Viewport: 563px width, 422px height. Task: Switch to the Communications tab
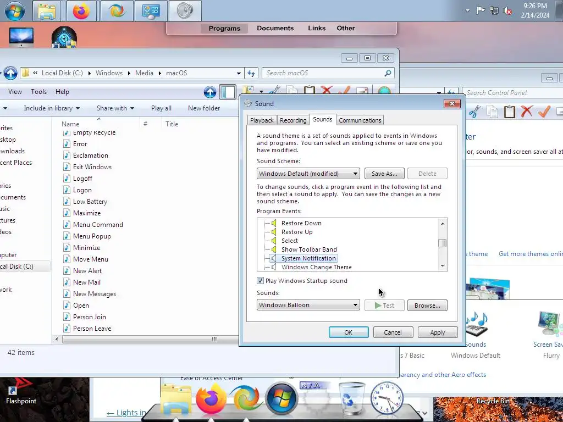pos(360,120)
